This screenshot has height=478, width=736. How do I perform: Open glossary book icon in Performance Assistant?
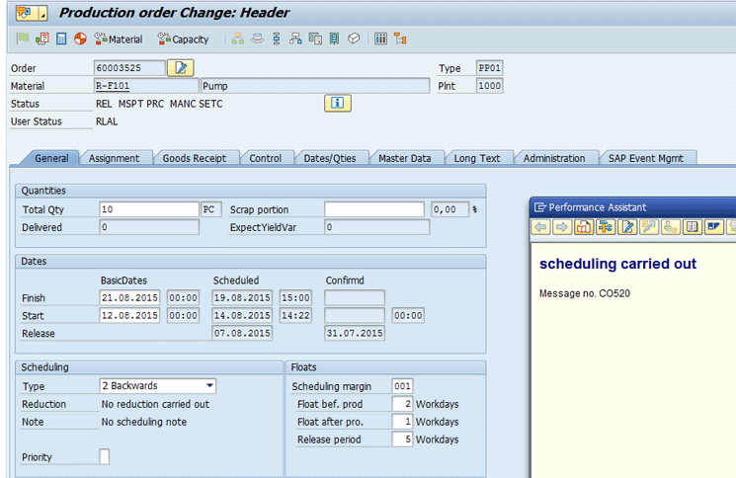[x=692, y=227]
